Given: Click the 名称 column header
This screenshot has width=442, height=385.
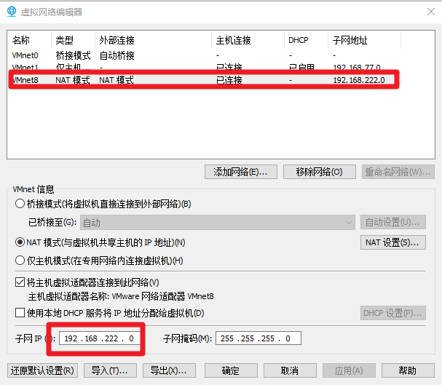Looking at the screenshot, I should (x=29, y=40).
